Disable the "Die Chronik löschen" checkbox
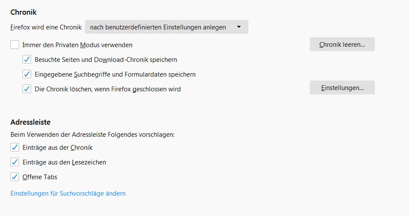 [27, 89]
